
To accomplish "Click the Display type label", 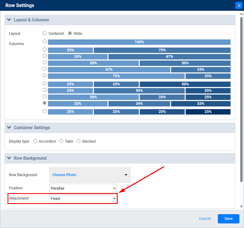I will pos(19,141).
